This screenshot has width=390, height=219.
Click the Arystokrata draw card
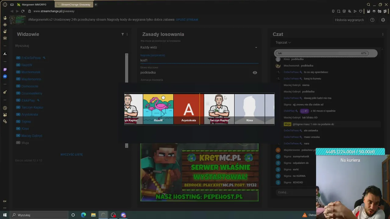tap(189, 109)
